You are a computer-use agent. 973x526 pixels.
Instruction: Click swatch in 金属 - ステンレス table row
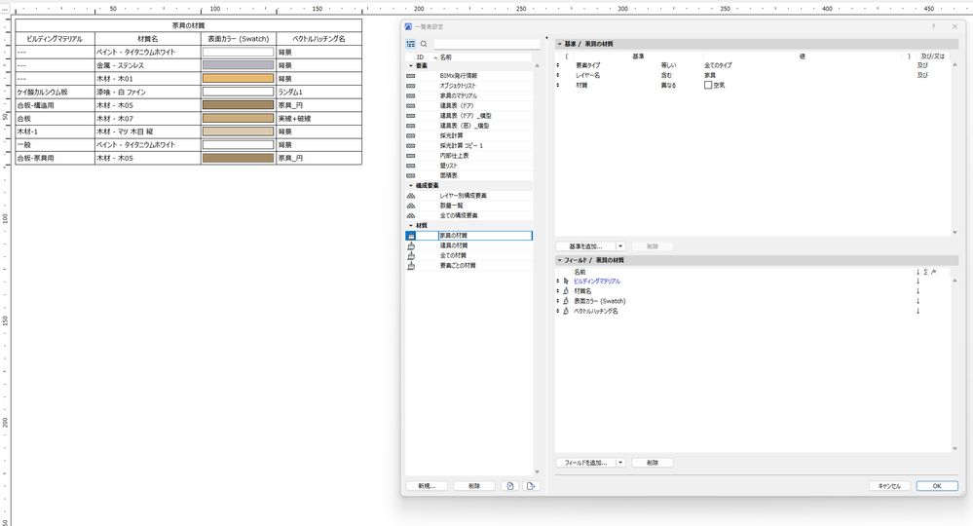click(239, 65)
